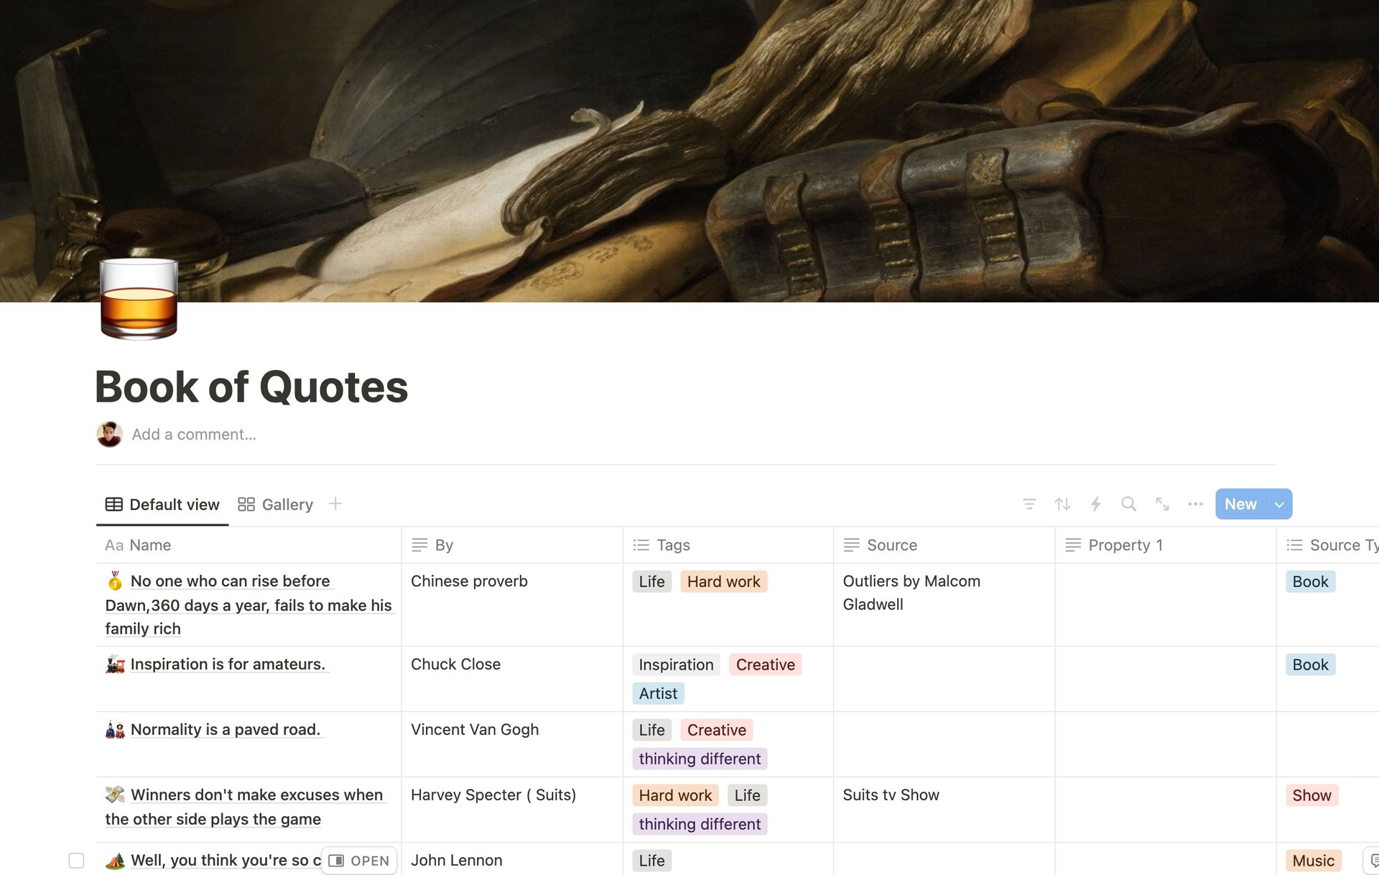Open the Property 1 column header menu
Image resolution: width=1379 pixels, height=875 pixels.
tap(1166, 545)
